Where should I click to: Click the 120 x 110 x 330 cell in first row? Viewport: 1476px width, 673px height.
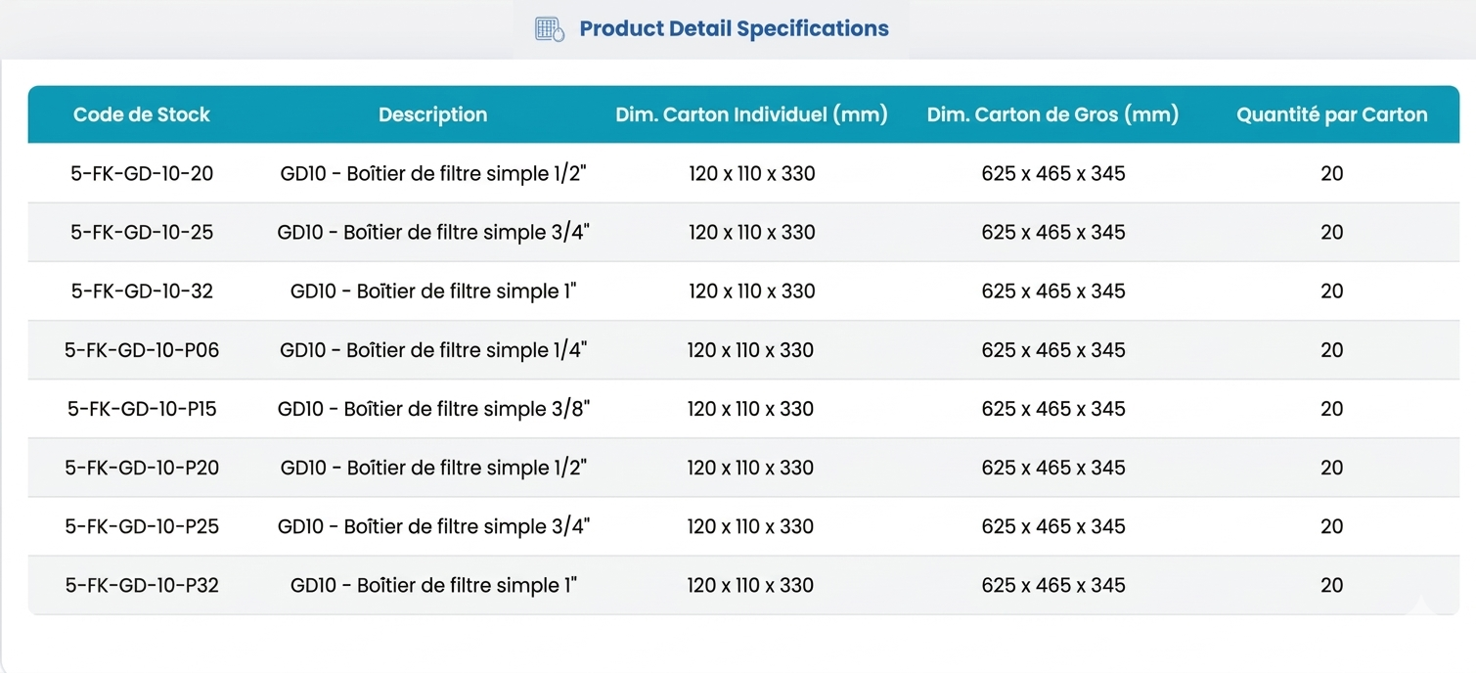tap(751, 174)
